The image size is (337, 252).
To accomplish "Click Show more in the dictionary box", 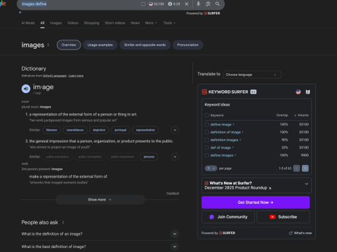I will (100, 199).
